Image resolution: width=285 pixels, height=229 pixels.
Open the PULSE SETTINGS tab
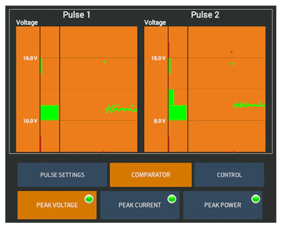[62, 175]
